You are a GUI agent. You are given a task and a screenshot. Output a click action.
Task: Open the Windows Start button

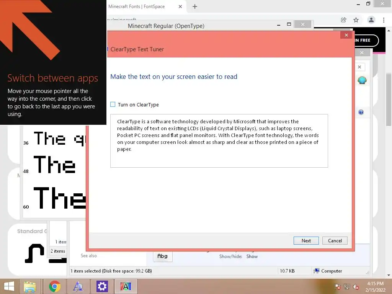pos(9,286)
